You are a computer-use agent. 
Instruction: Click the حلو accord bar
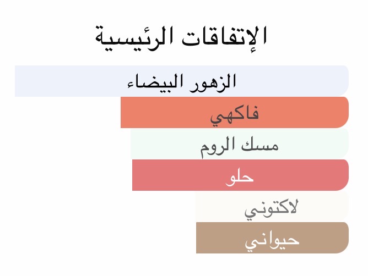[240, 175]
